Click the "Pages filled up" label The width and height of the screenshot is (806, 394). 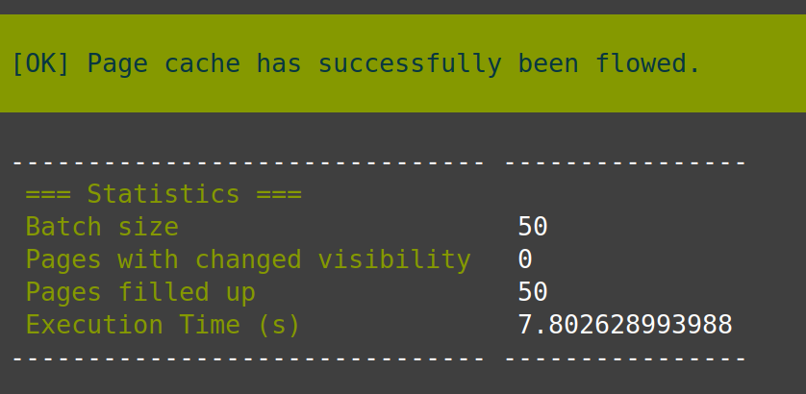(x=140, y=292)
